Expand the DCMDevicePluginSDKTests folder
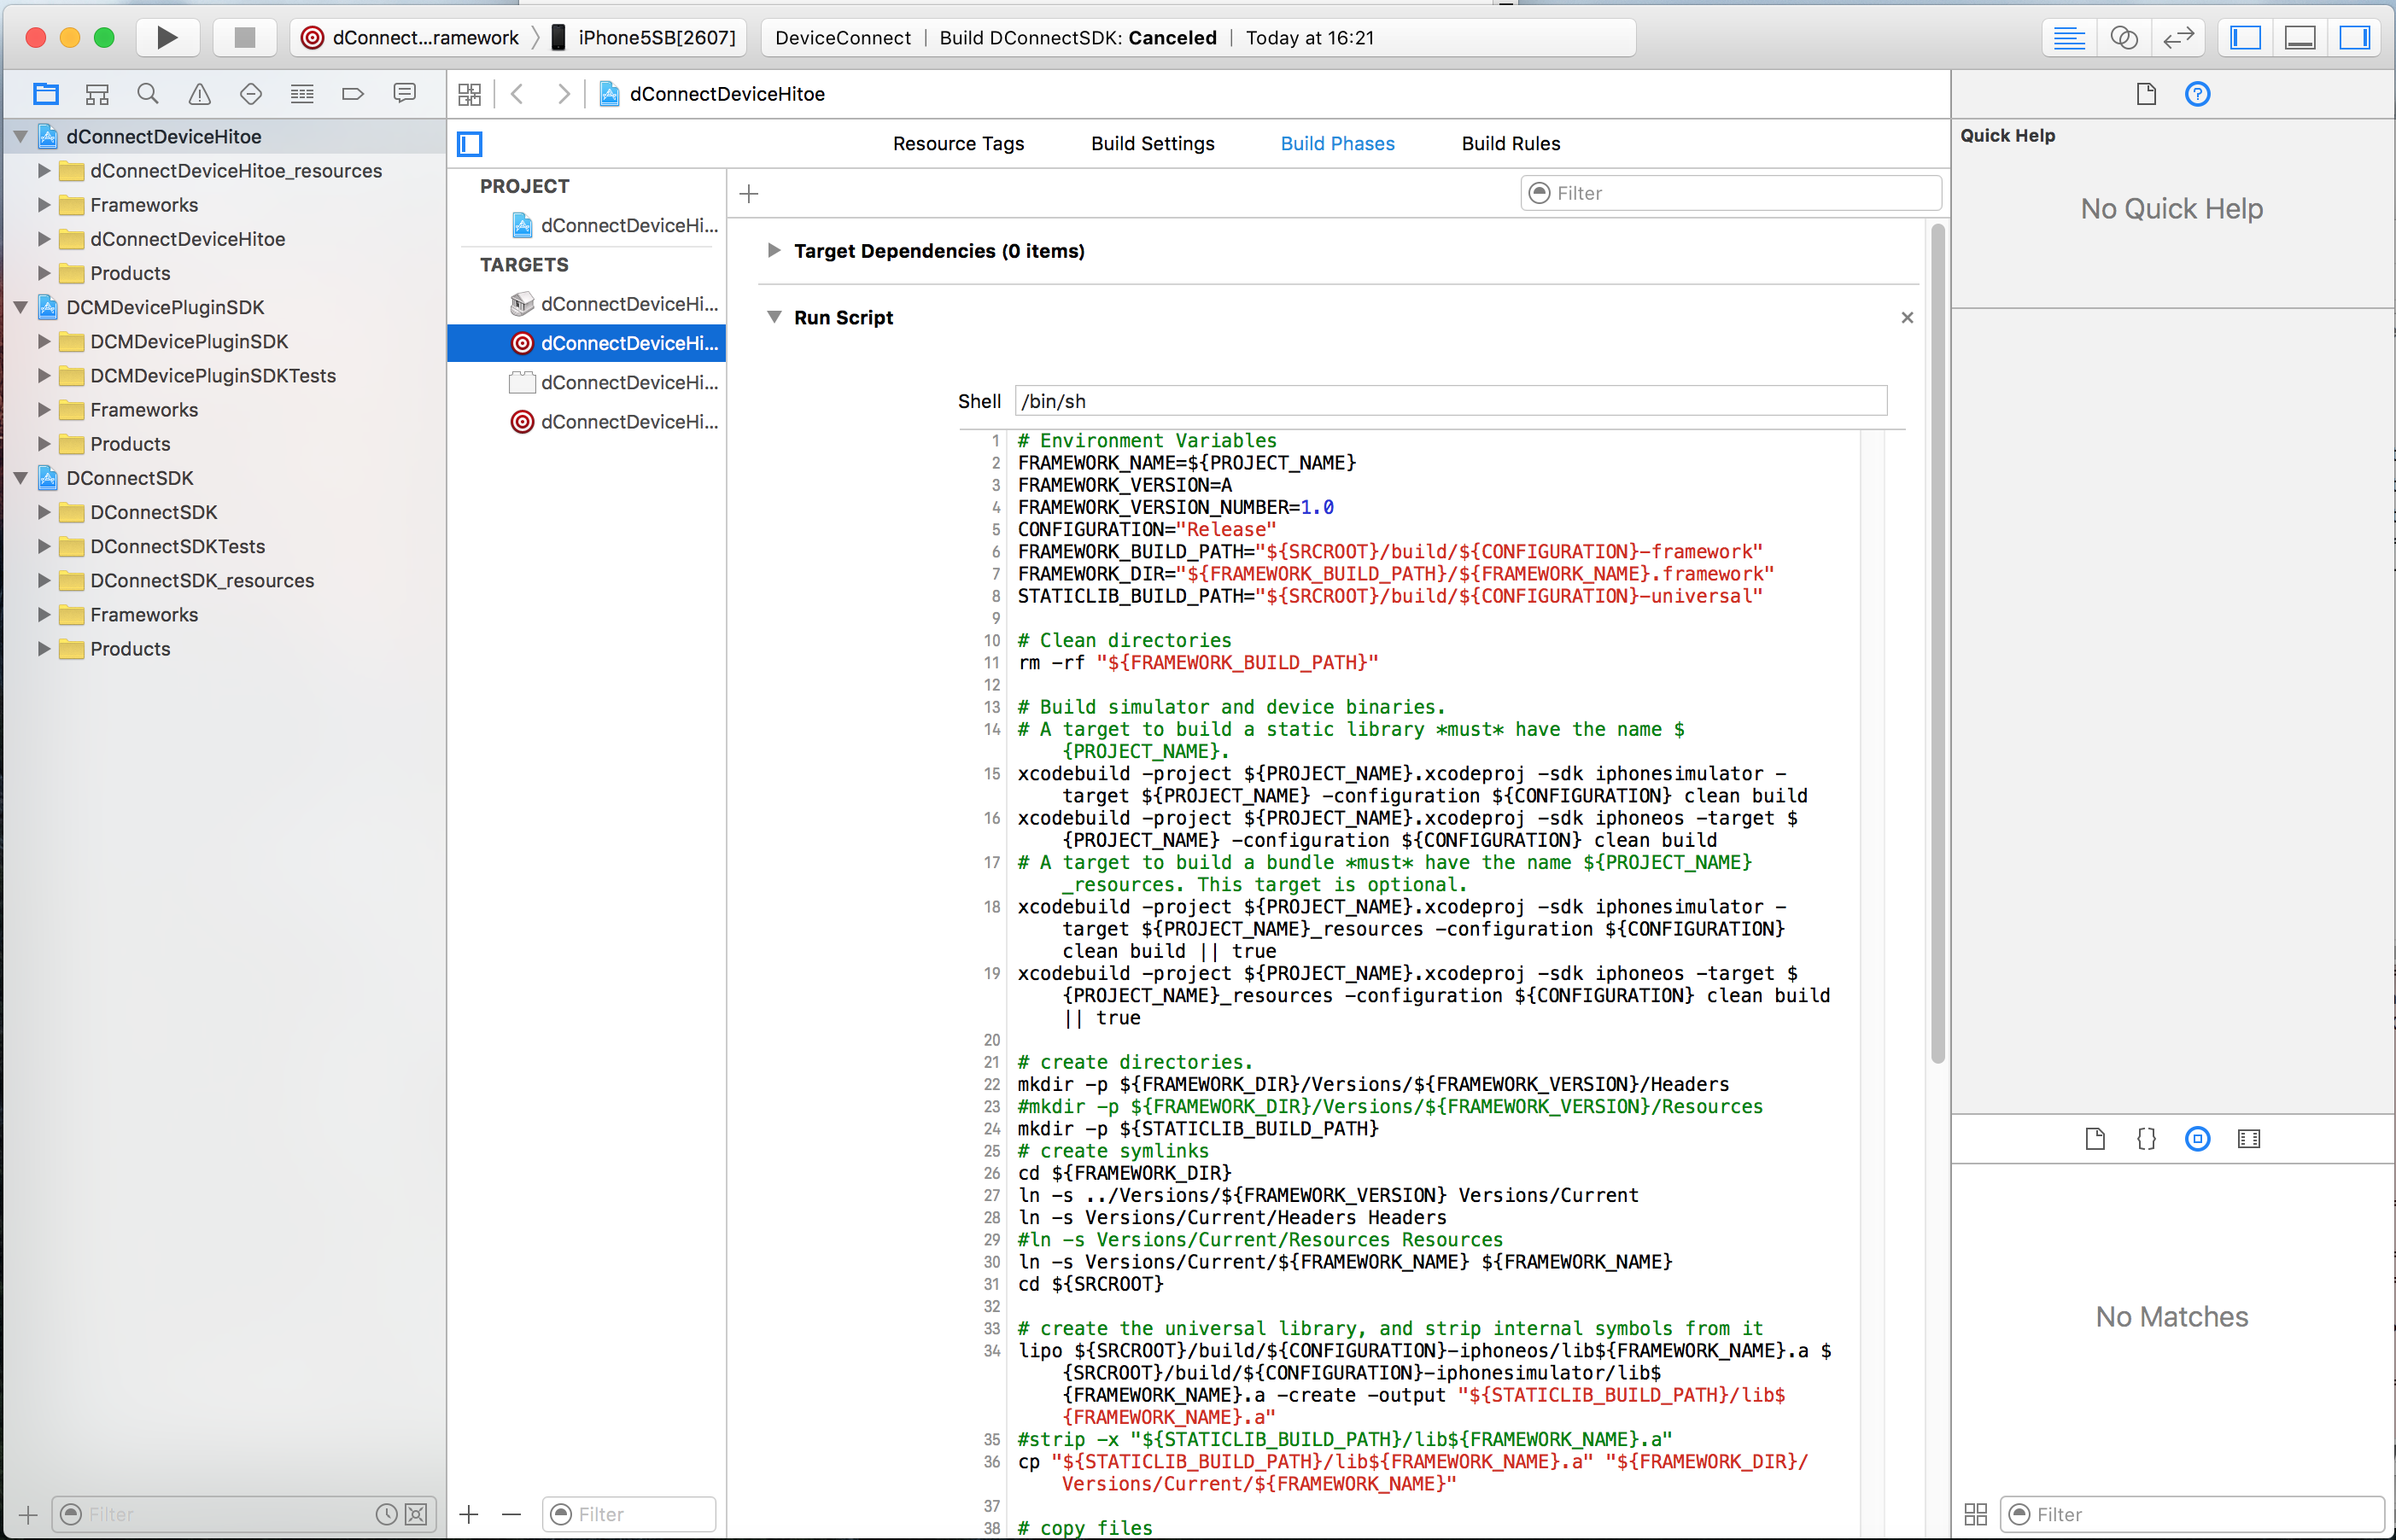 click(x=44, y=376)
